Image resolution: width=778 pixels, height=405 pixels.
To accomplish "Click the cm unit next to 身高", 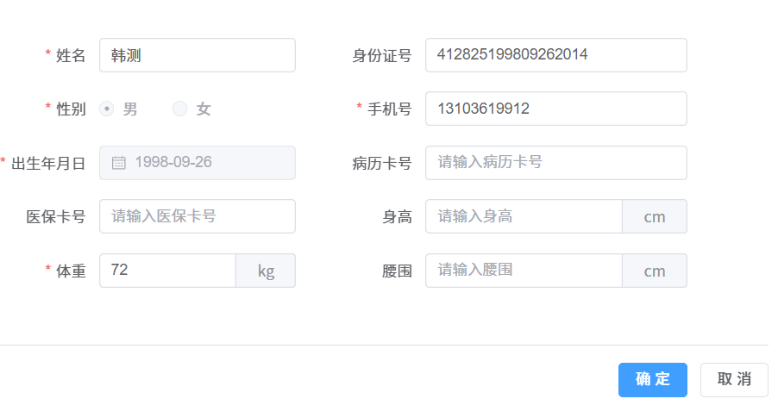I will coord(655,216).
